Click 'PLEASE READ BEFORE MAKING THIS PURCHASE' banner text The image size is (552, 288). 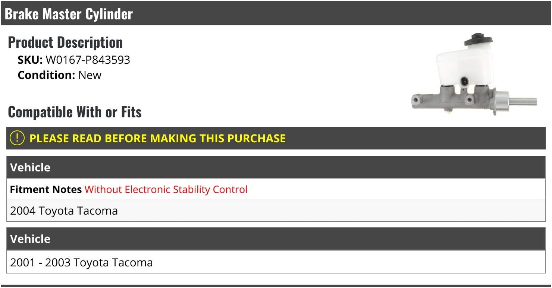[157, 138]
